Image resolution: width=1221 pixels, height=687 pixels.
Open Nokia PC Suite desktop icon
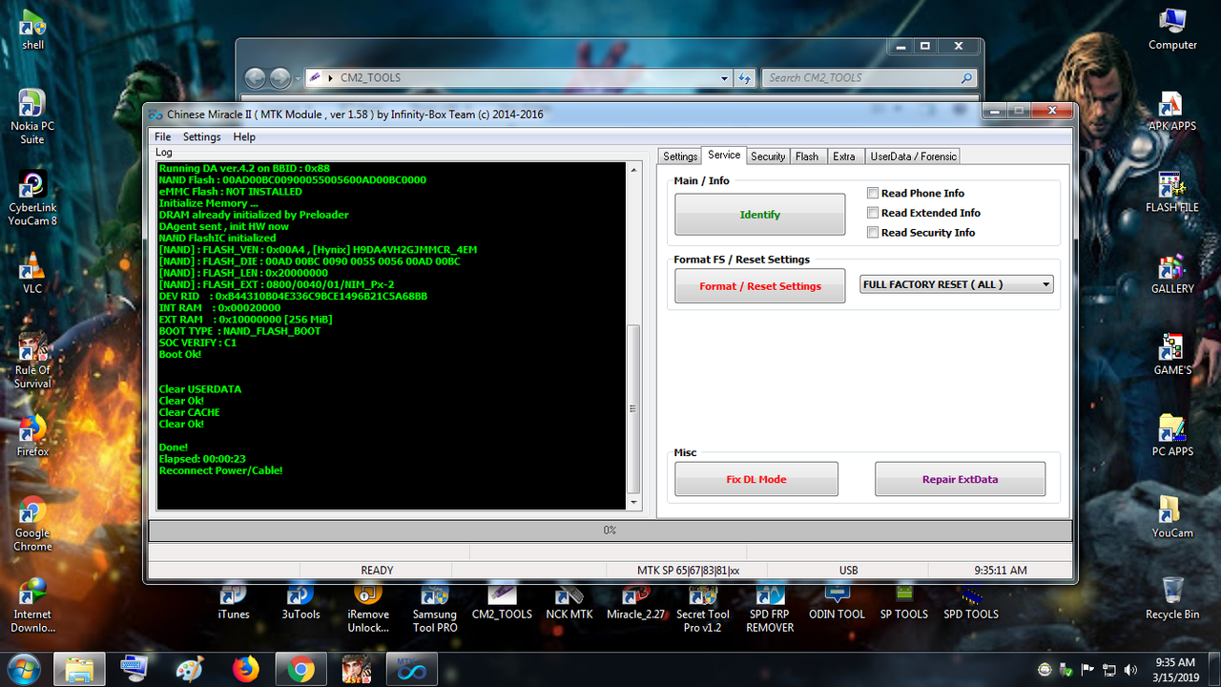pyautogui.click(x=32, y=116)
